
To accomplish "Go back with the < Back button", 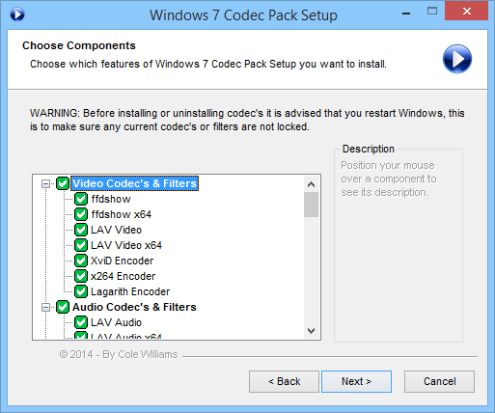I will (x=284, y=381).
